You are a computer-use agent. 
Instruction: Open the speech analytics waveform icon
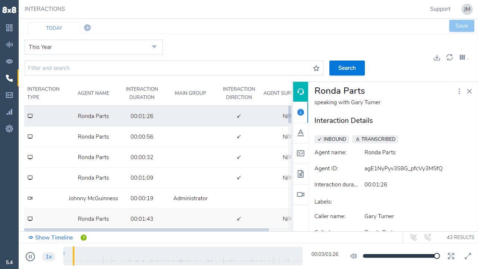point(9,44)
